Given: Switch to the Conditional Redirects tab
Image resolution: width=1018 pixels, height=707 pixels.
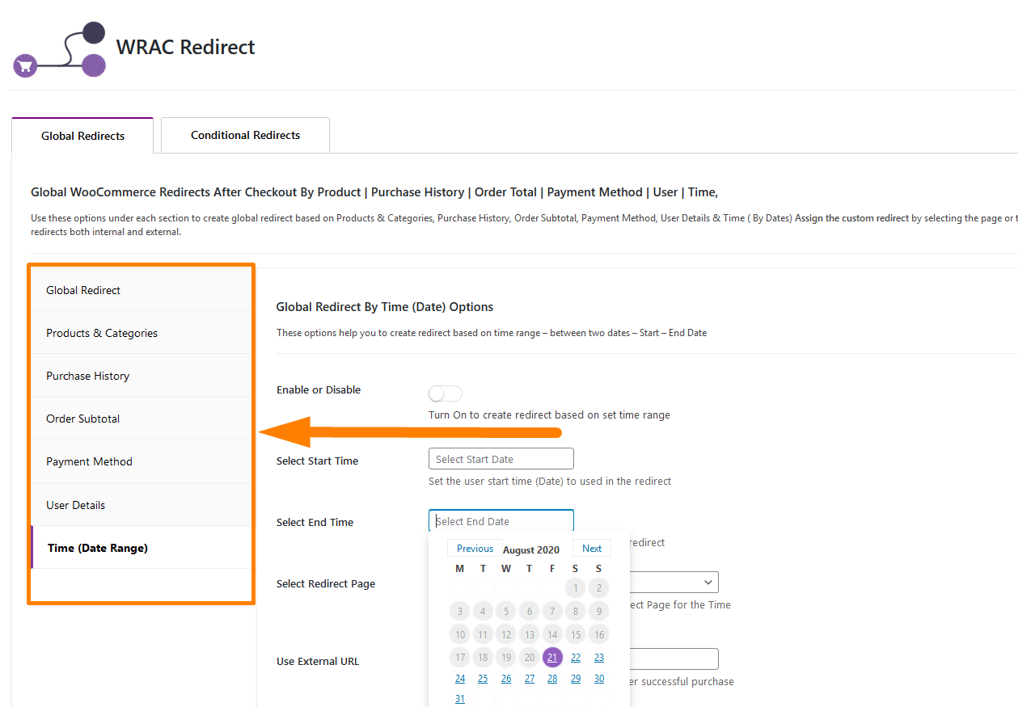Looking at the screenshot, I should pos(245,135).
